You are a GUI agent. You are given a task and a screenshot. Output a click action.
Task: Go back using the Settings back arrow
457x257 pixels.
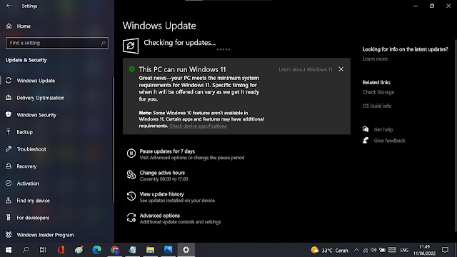(x=9, y=6)
